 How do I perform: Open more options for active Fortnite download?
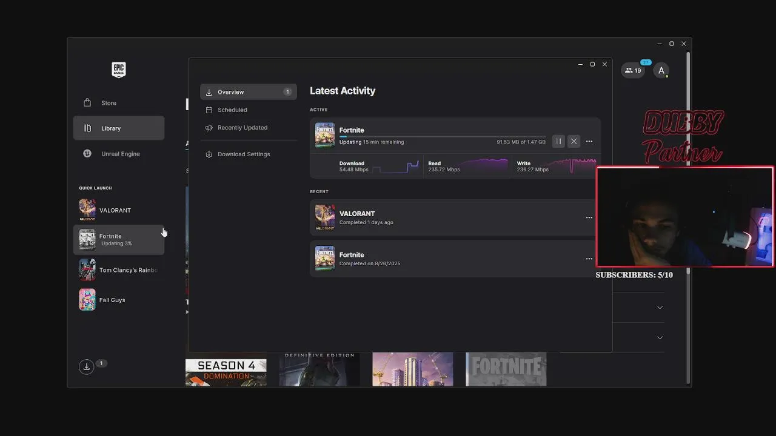click(x=589, y=141)
